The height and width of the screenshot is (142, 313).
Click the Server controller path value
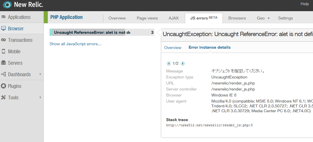(233, 89)
